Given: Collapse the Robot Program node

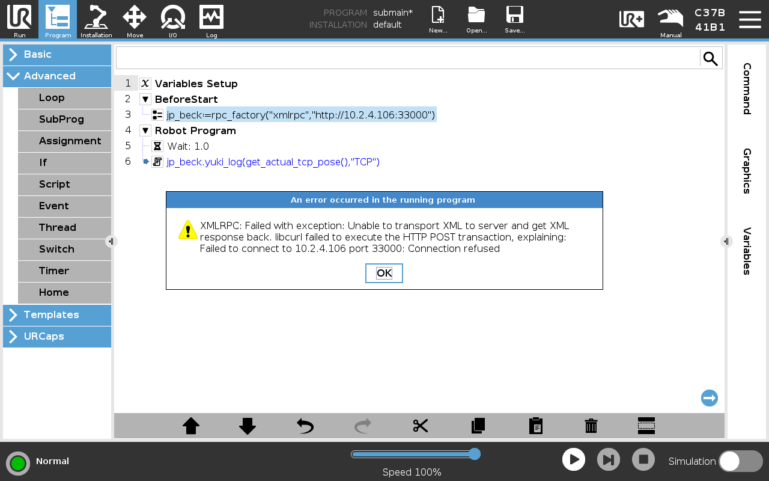Looking at the screenshot, I should (x=145, y=130).
